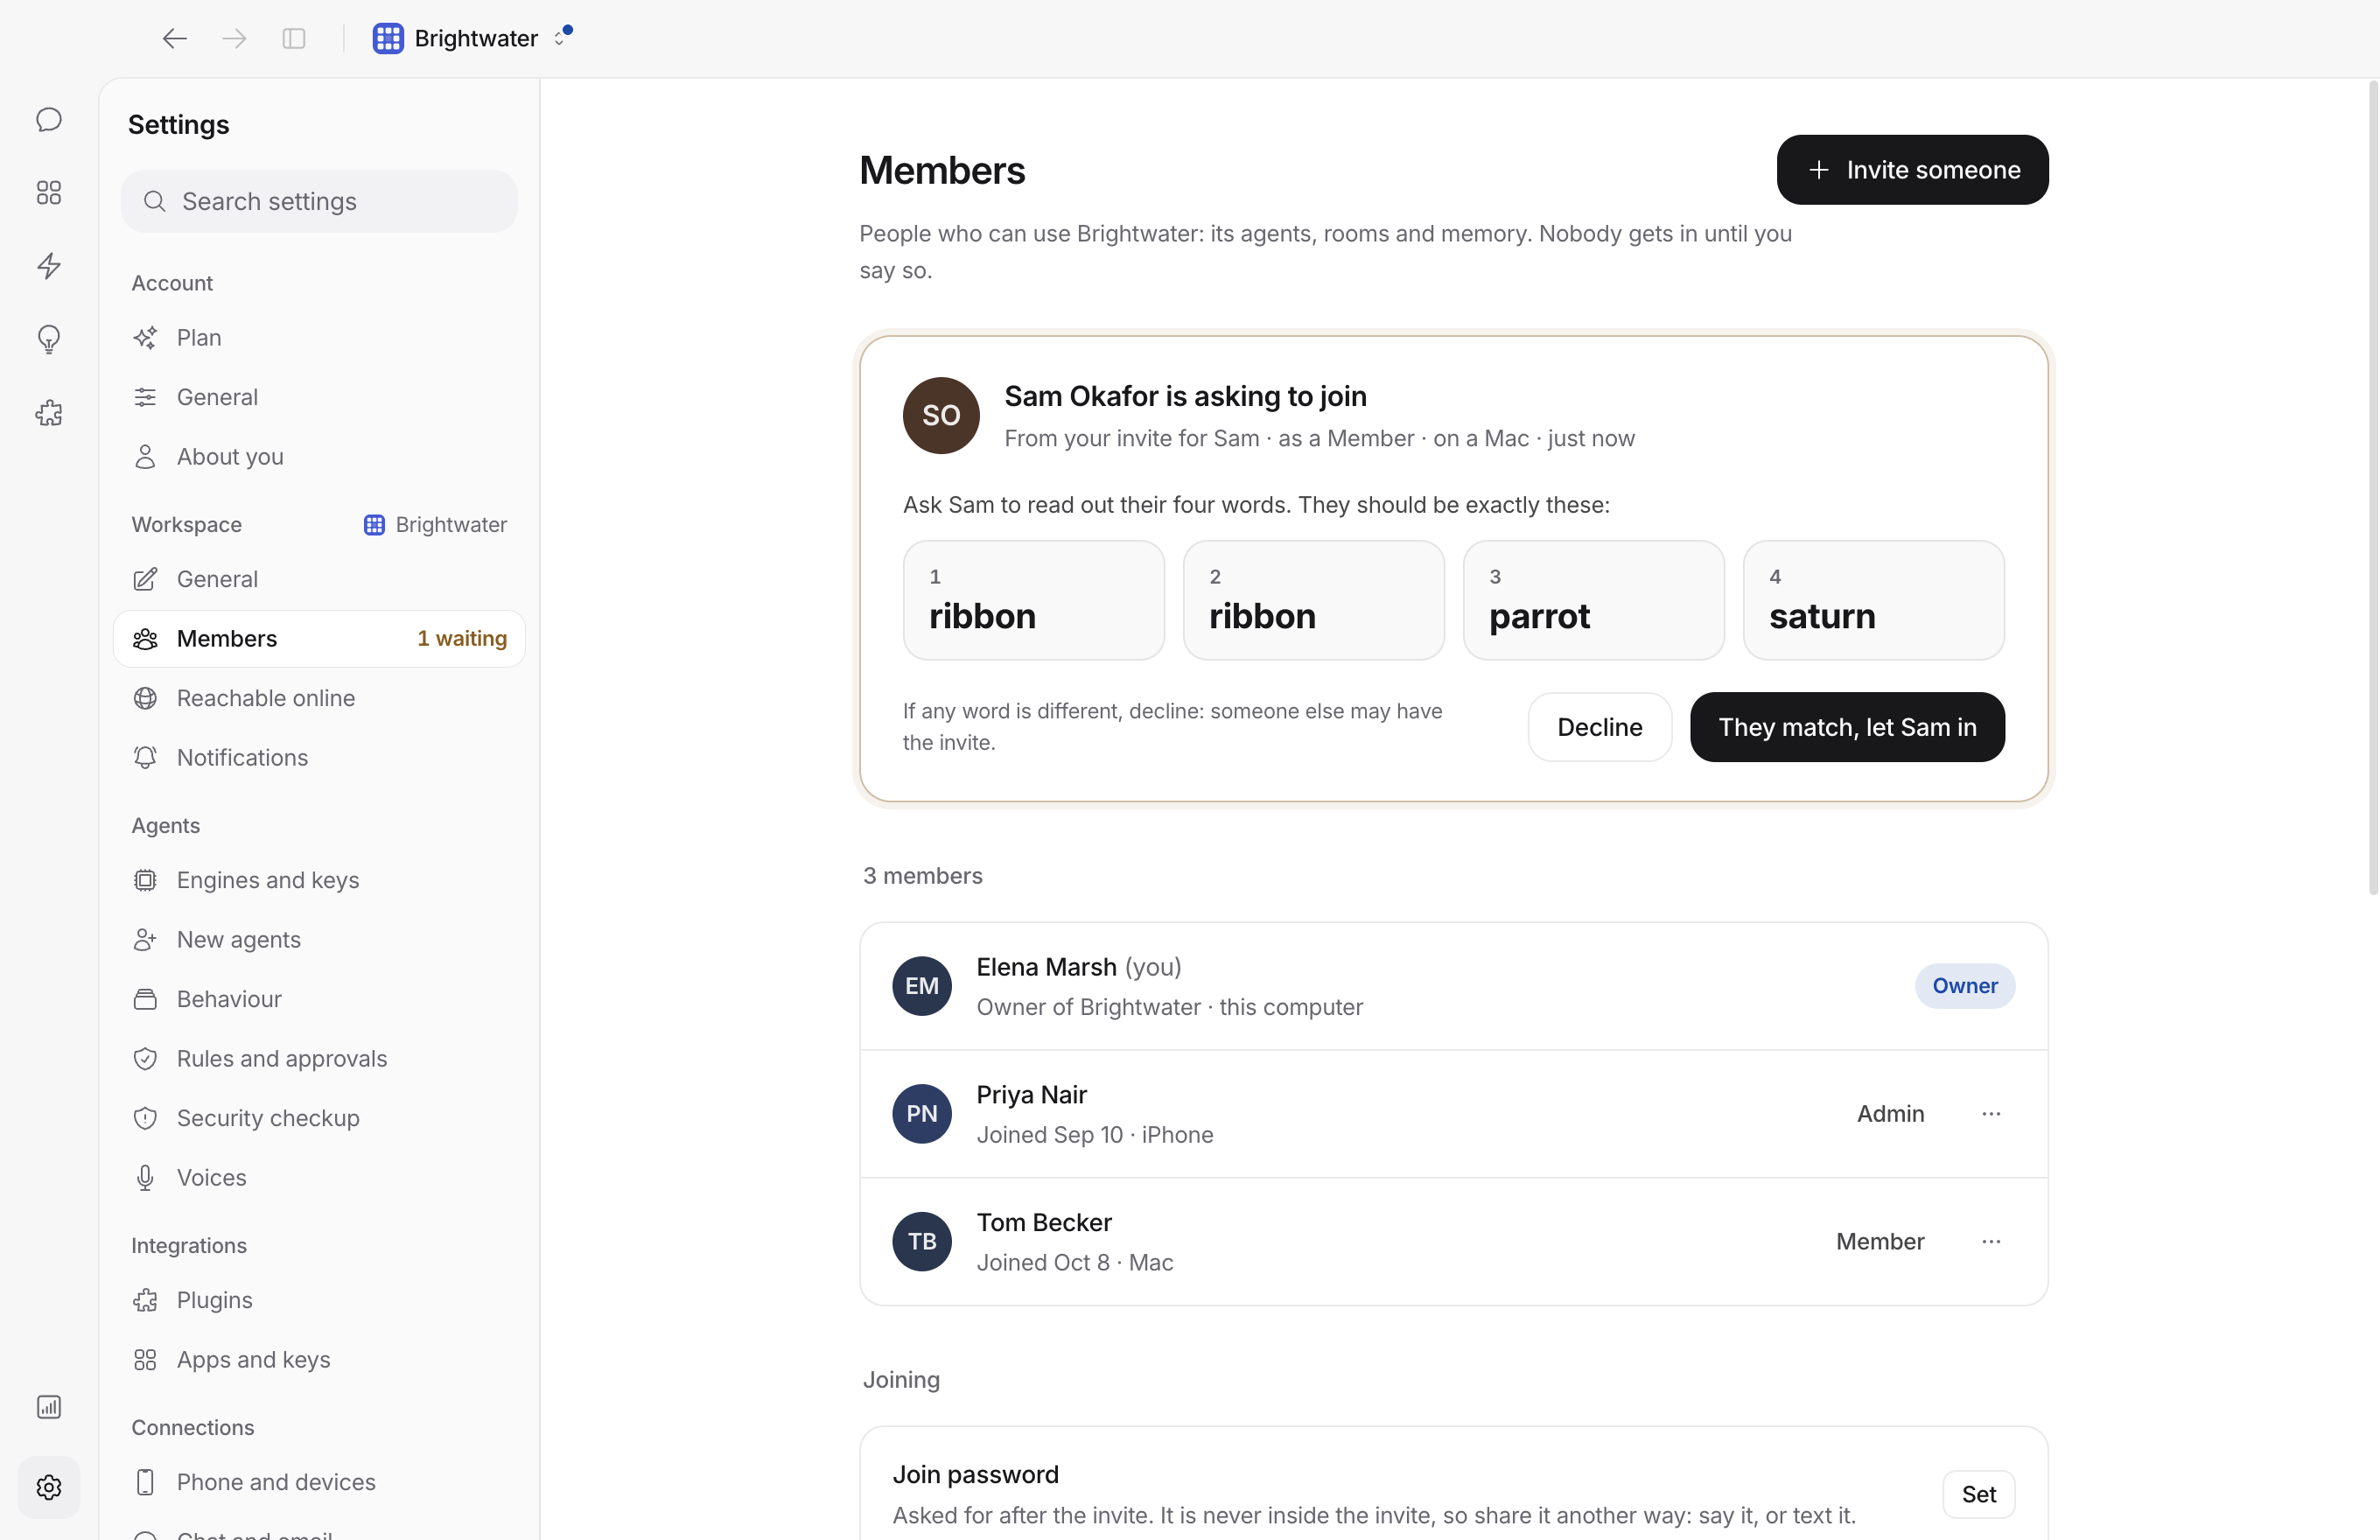Select the Members settings item
This screenshot has width=2380, height=1540.
click(319, 638)
